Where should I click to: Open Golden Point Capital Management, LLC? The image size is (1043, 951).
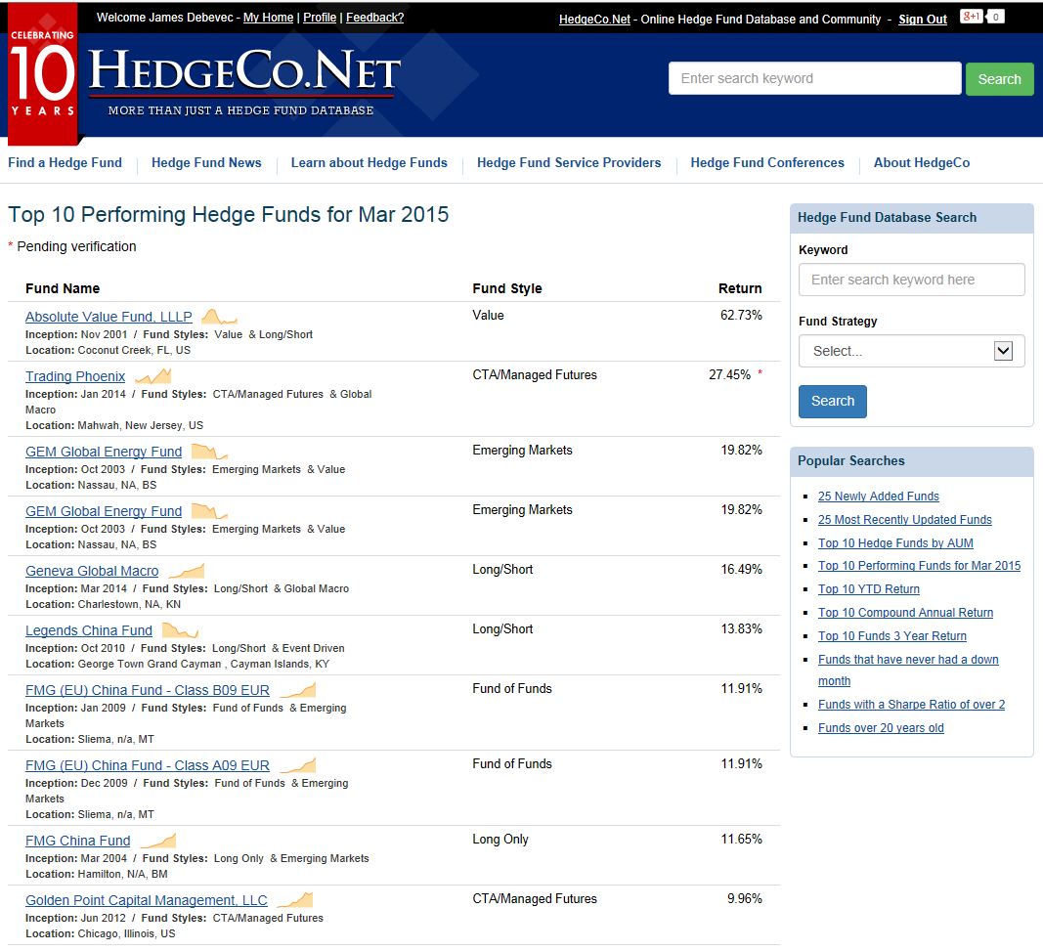click(x=147, y=900)
